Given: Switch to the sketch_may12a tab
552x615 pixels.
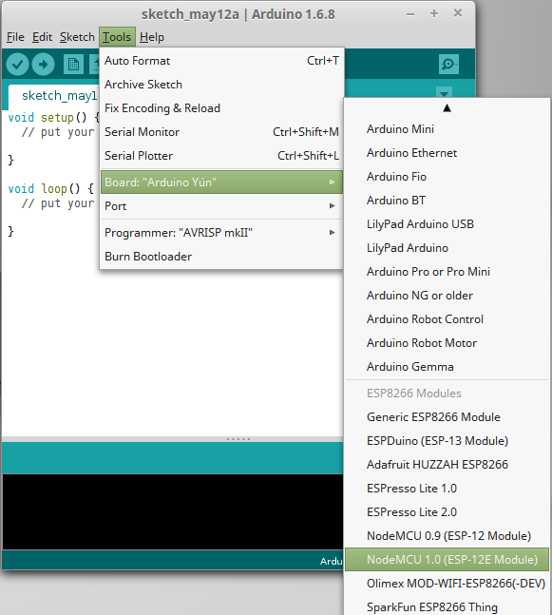Looking at the screenshot, I should 54,96.
